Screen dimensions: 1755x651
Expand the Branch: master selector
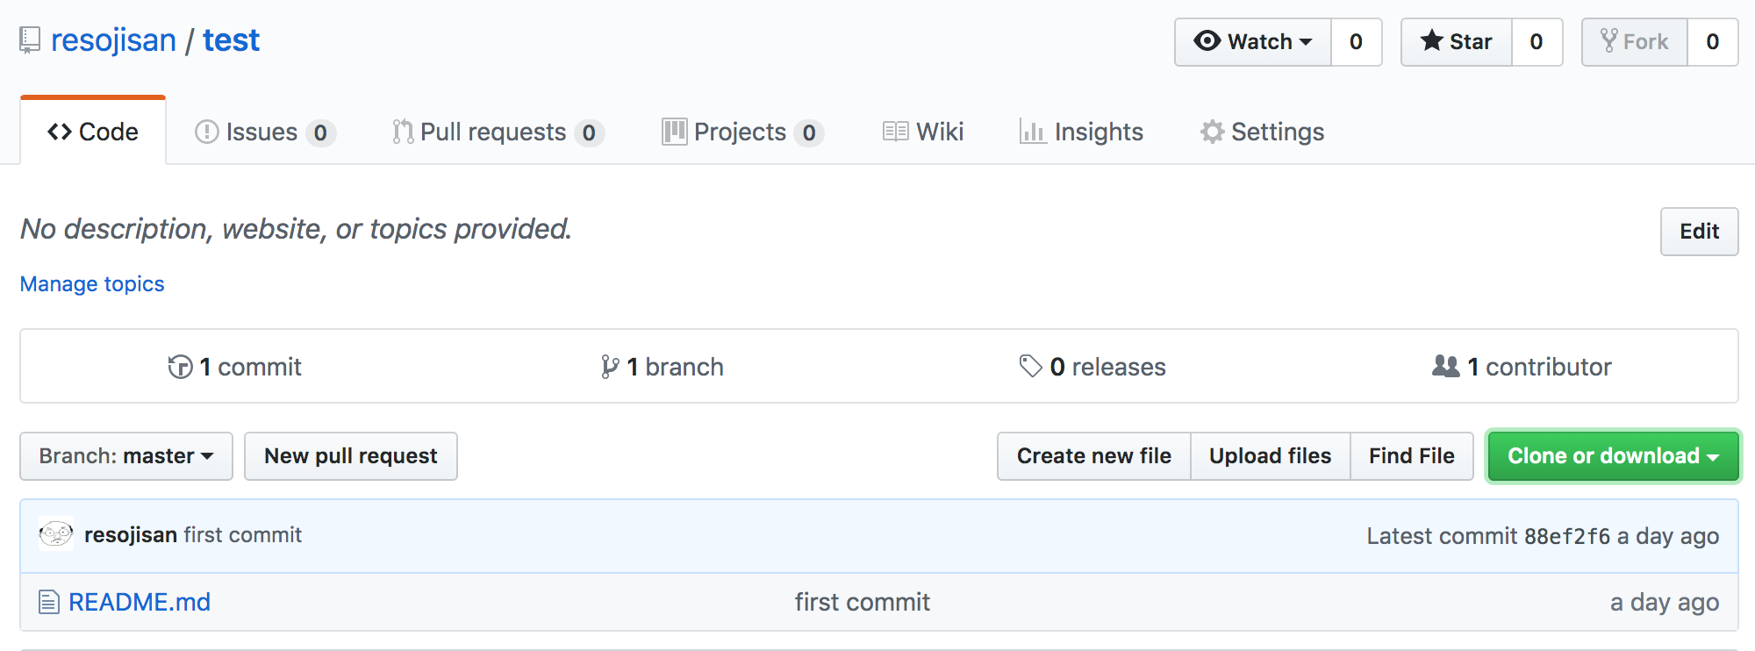126,456
